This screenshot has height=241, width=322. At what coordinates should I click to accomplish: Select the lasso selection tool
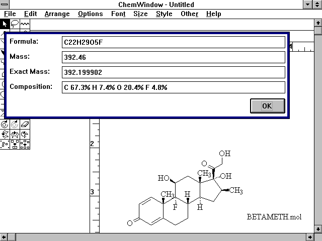(x=15, y=24)
